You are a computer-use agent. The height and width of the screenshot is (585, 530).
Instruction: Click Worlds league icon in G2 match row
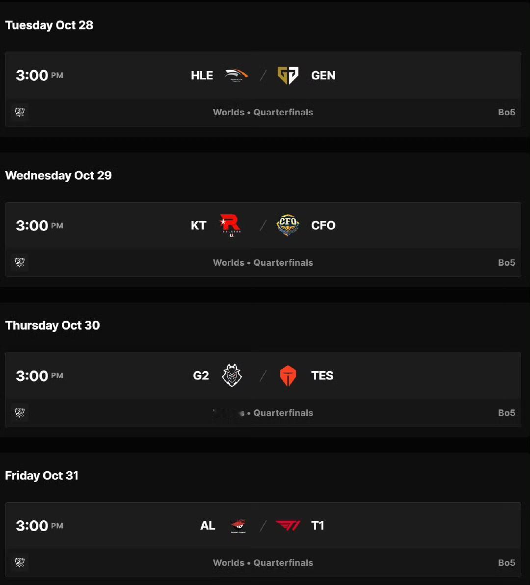tap(20, 412)
